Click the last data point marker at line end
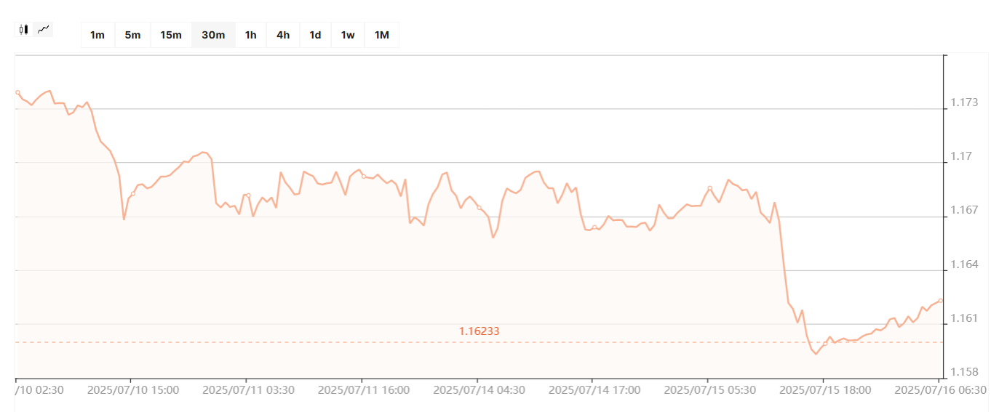The height and width of the screenshot is (412, 1007). 940,300
